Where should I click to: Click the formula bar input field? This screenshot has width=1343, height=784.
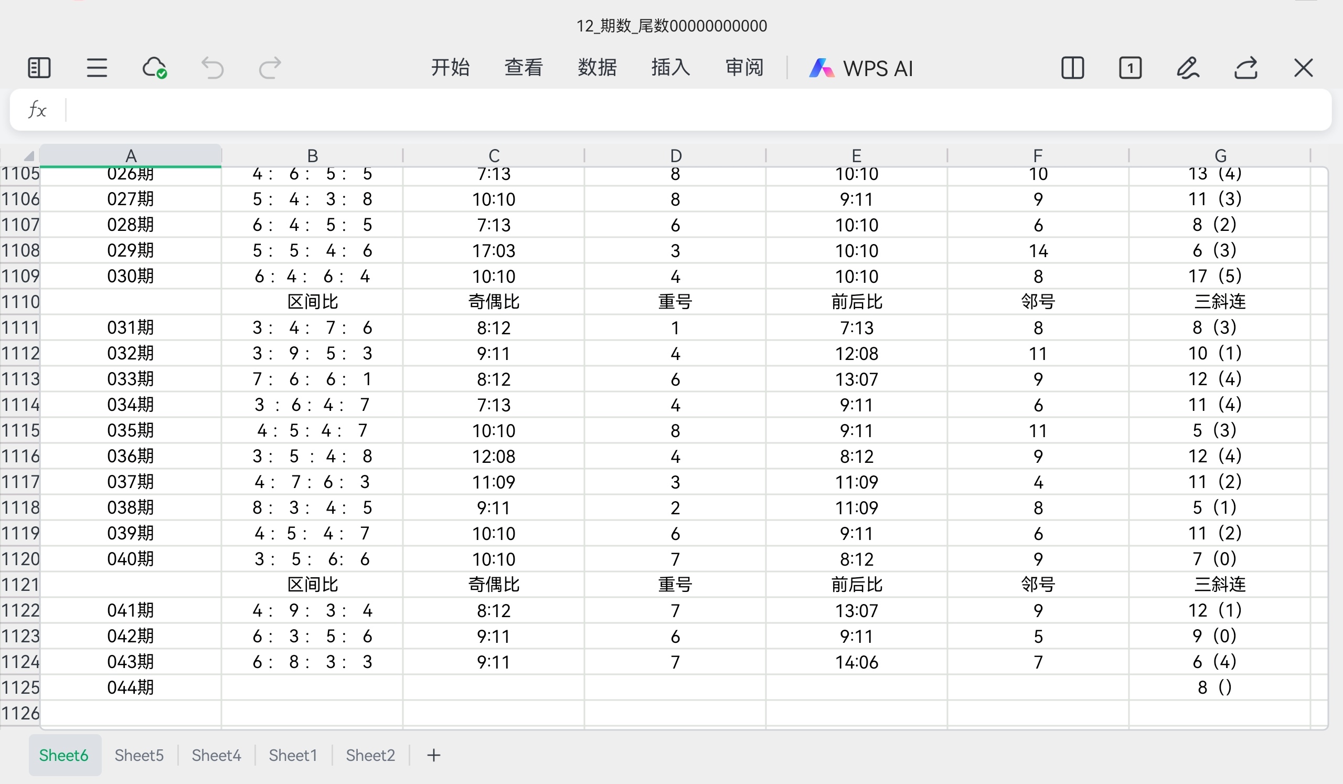coord(693,110)
